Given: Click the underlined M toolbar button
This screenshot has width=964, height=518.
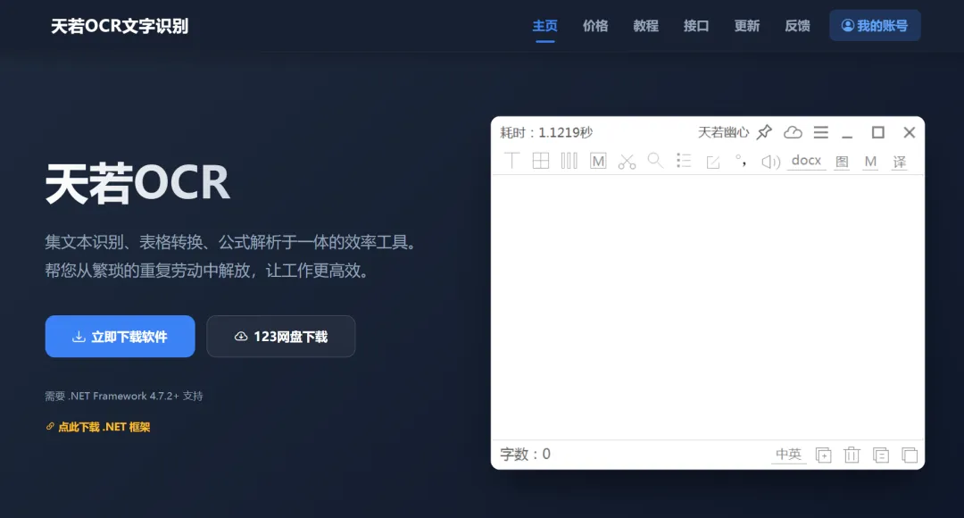Looking at the screenshot, I should (x=870, y=162).
